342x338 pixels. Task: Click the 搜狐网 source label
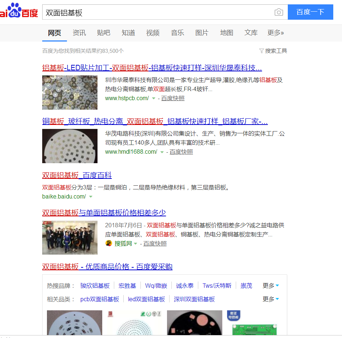(123, 243)
